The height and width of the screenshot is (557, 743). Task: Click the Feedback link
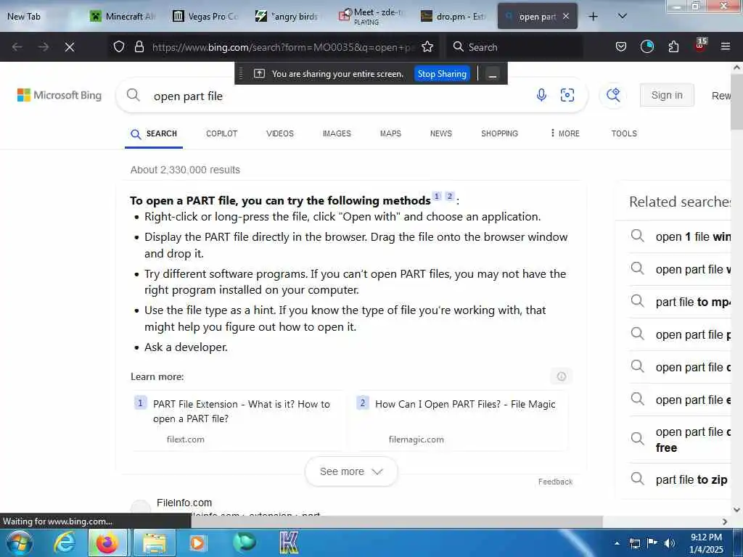click(555, 482)
